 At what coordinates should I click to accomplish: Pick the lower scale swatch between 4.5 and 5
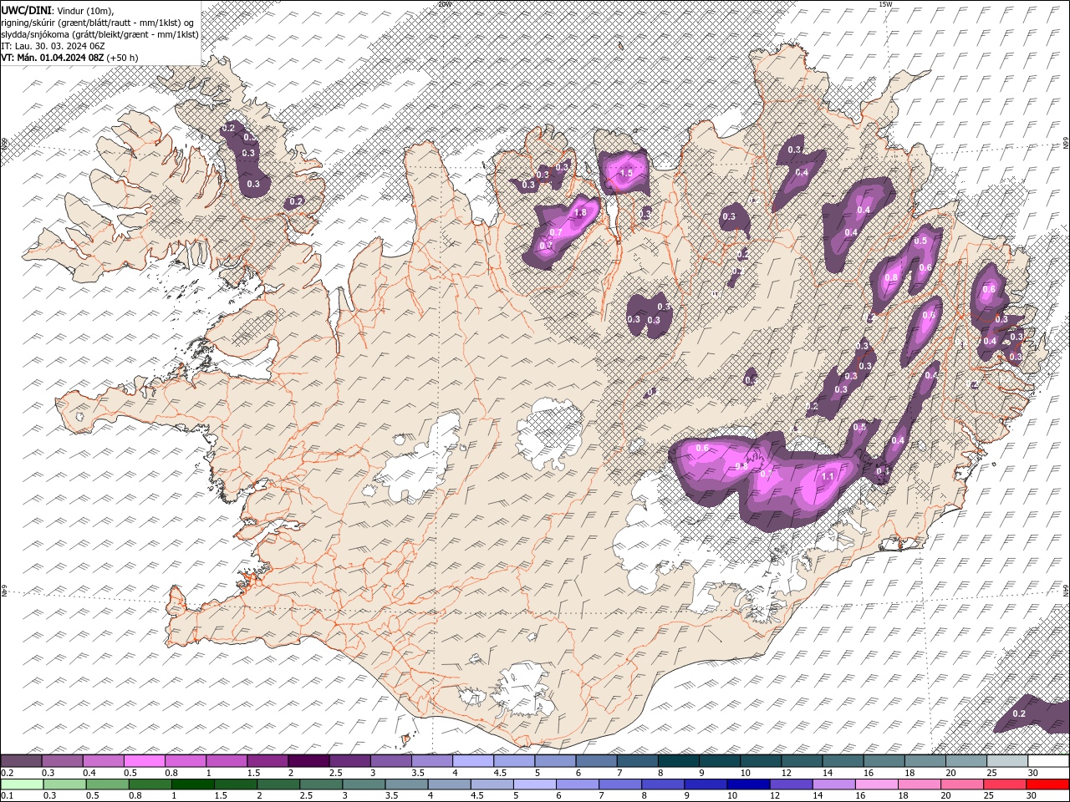pos(491,784)
